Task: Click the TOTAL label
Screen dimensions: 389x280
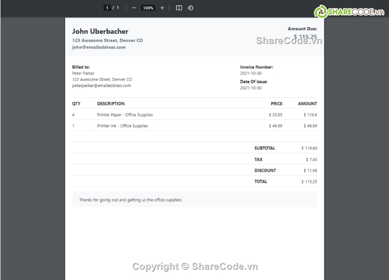Action: (x=261, y=181)
